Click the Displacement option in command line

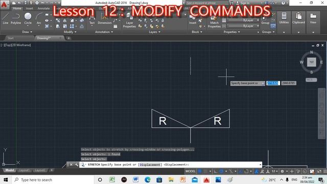pyautogui.click(x=150, y=165)
